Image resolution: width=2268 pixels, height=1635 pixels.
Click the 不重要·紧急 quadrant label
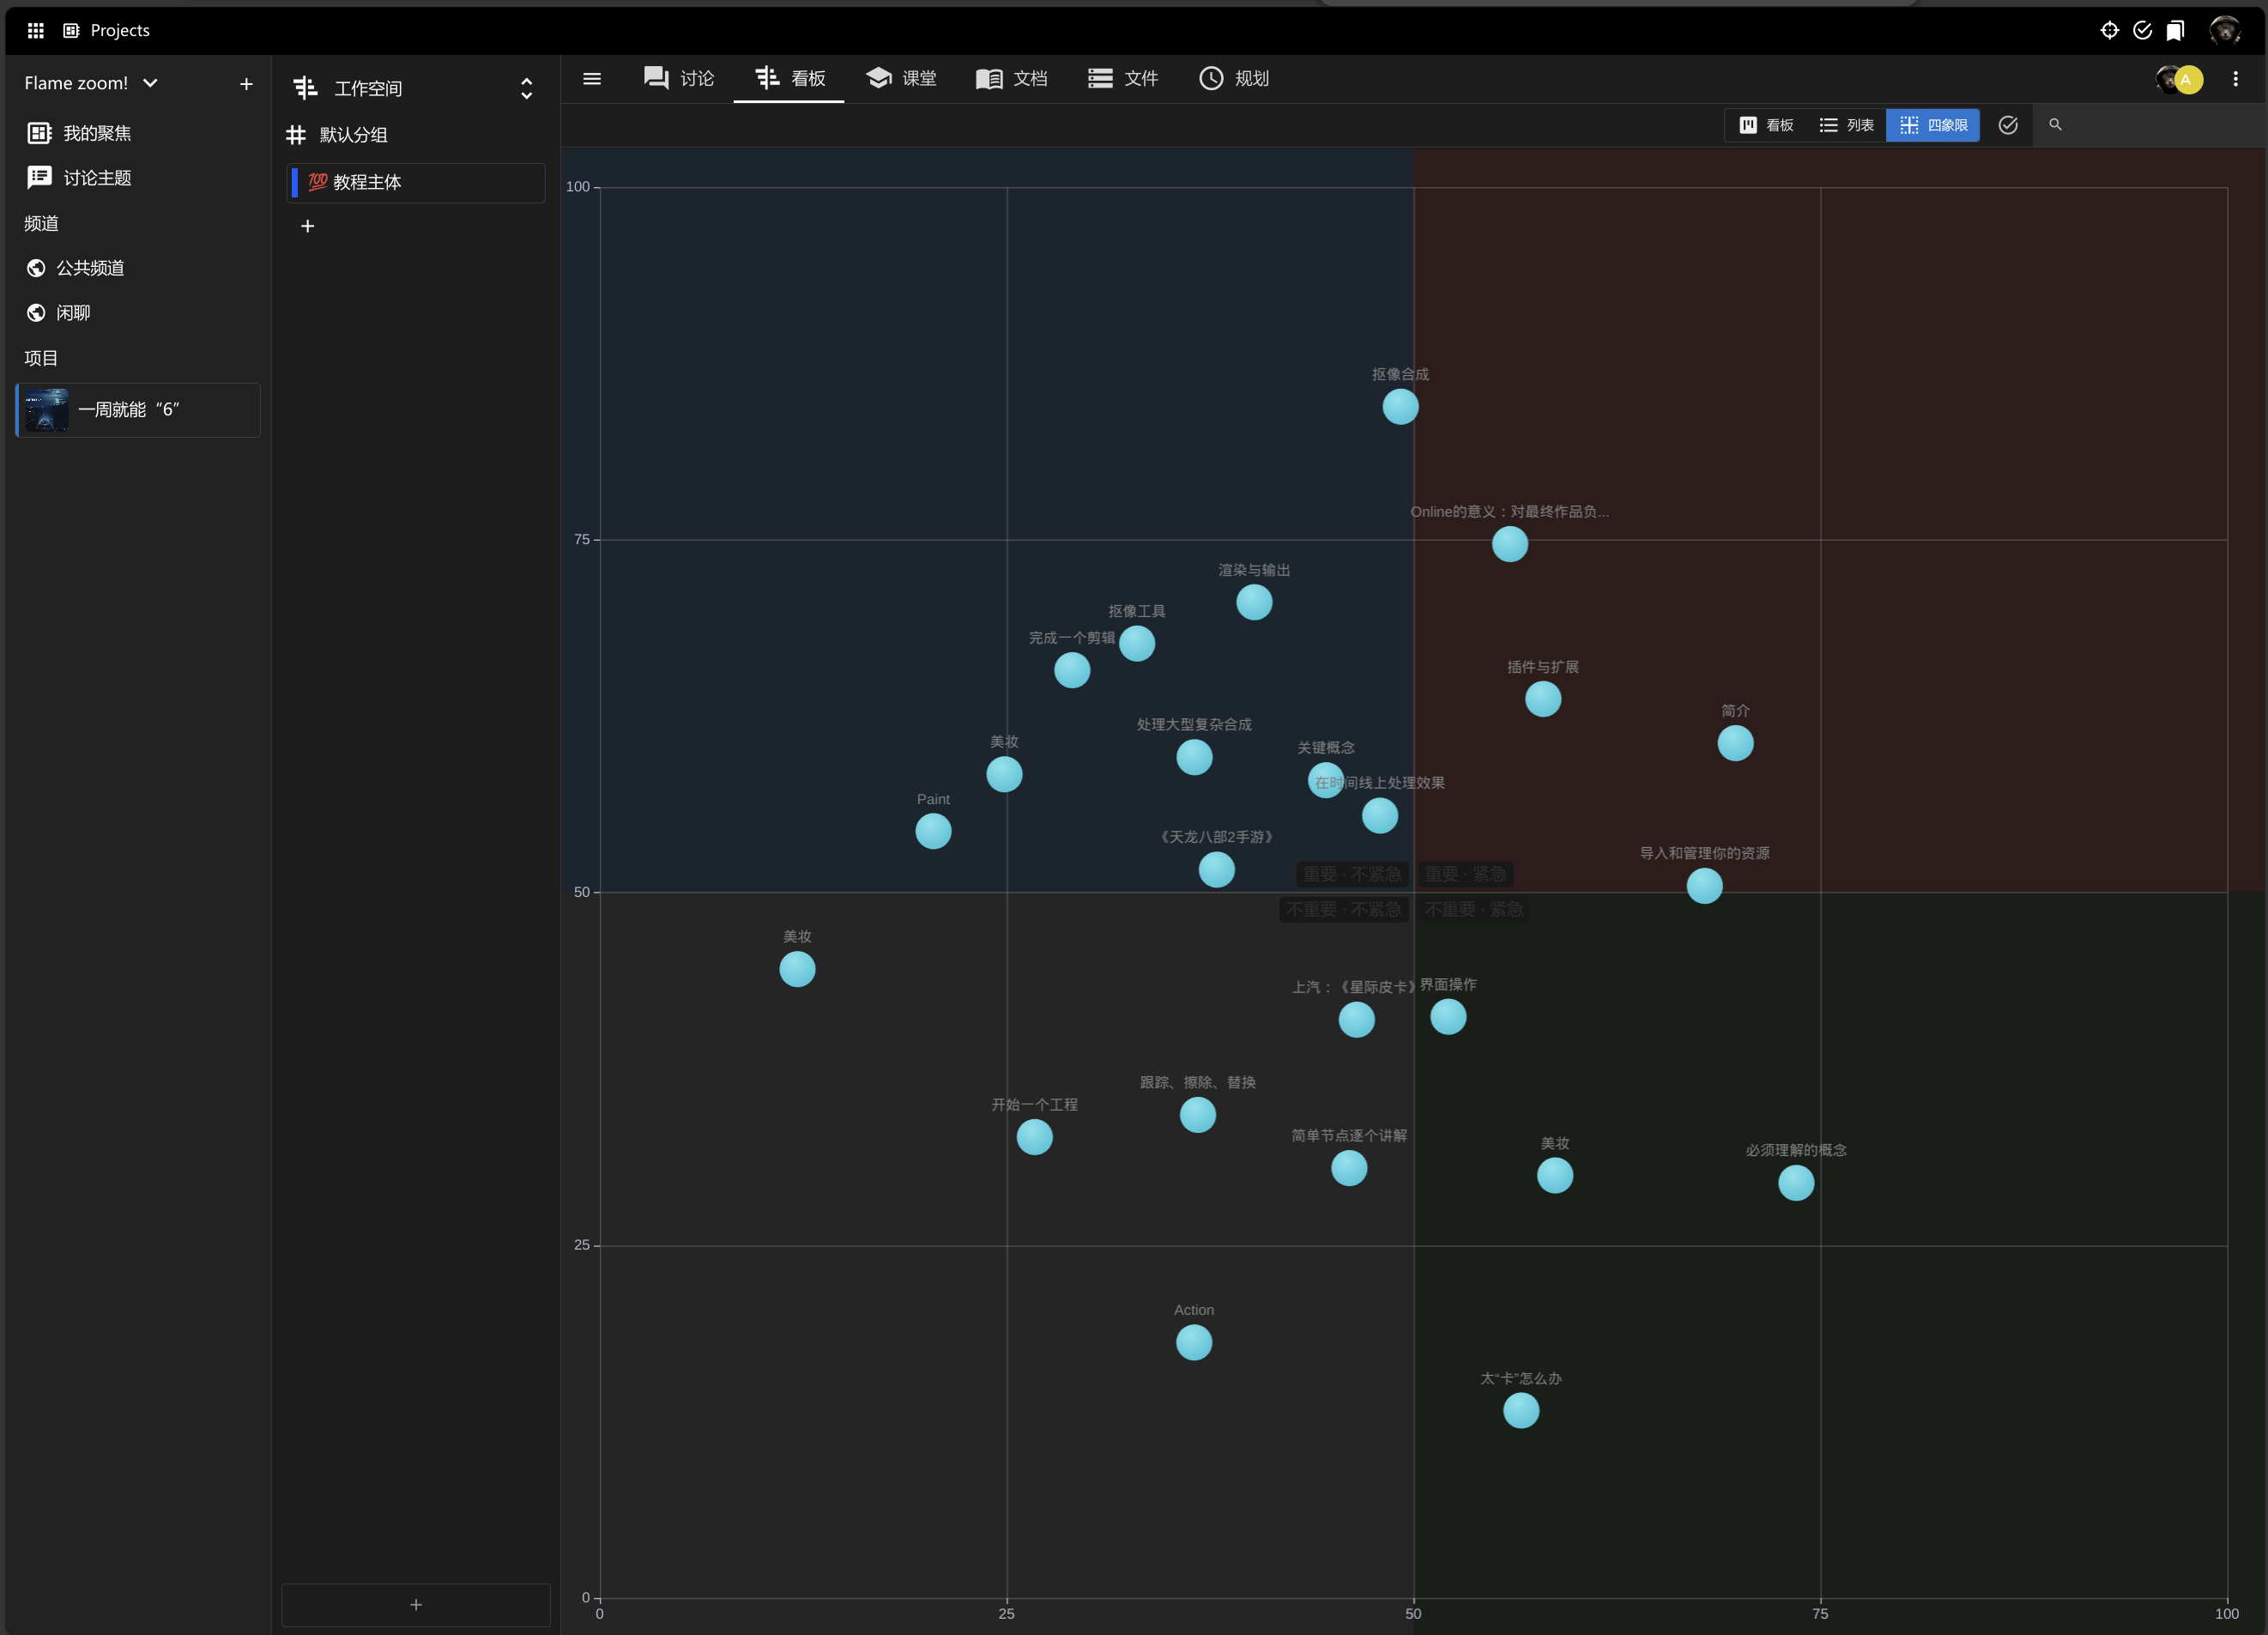tap(1473, 909)
